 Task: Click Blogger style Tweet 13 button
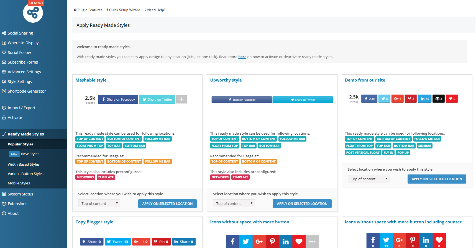(118, 242)
